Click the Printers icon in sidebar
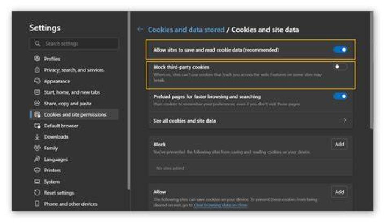The height and width of the screenshot is (223, 386). tap(37, 170)
